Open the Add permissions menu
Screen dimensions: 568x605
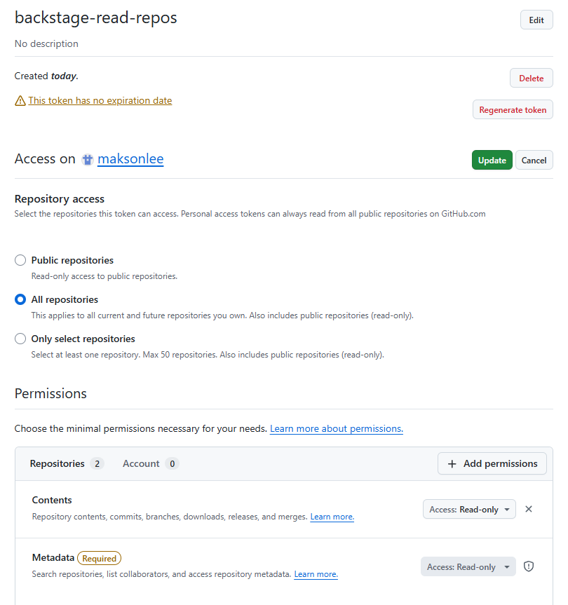(492, 463)
